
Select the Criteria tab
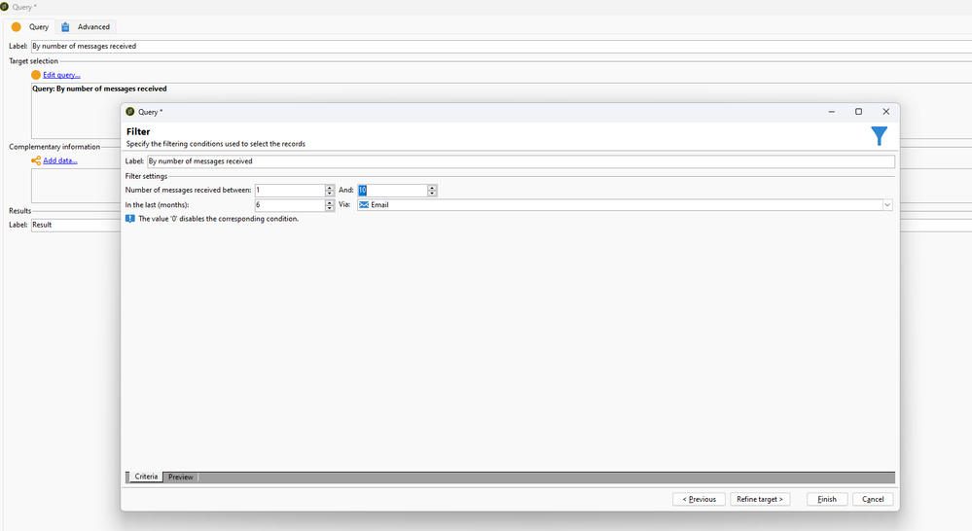pos(146,478)
